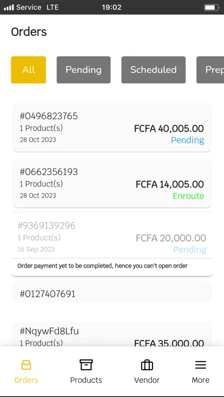The width and height of the screenshot is (224, 397).
Task: Open order #0496823765
Action: point(112,128)
